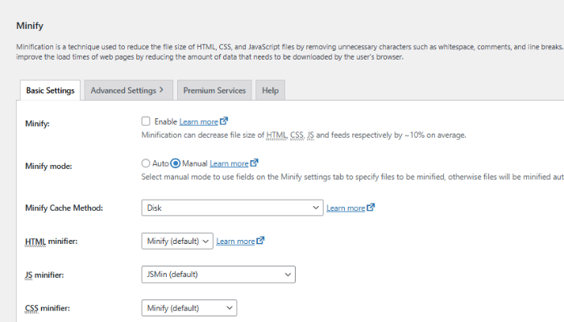Open the JS minifier dropdown
Screen dimensions: 564x322
(218, 275)
